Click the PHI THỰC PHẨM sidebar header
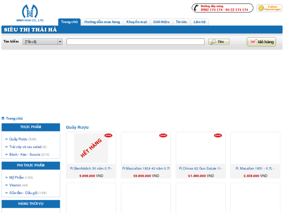Viewport: 284px width, 213px height. point(31,165)
